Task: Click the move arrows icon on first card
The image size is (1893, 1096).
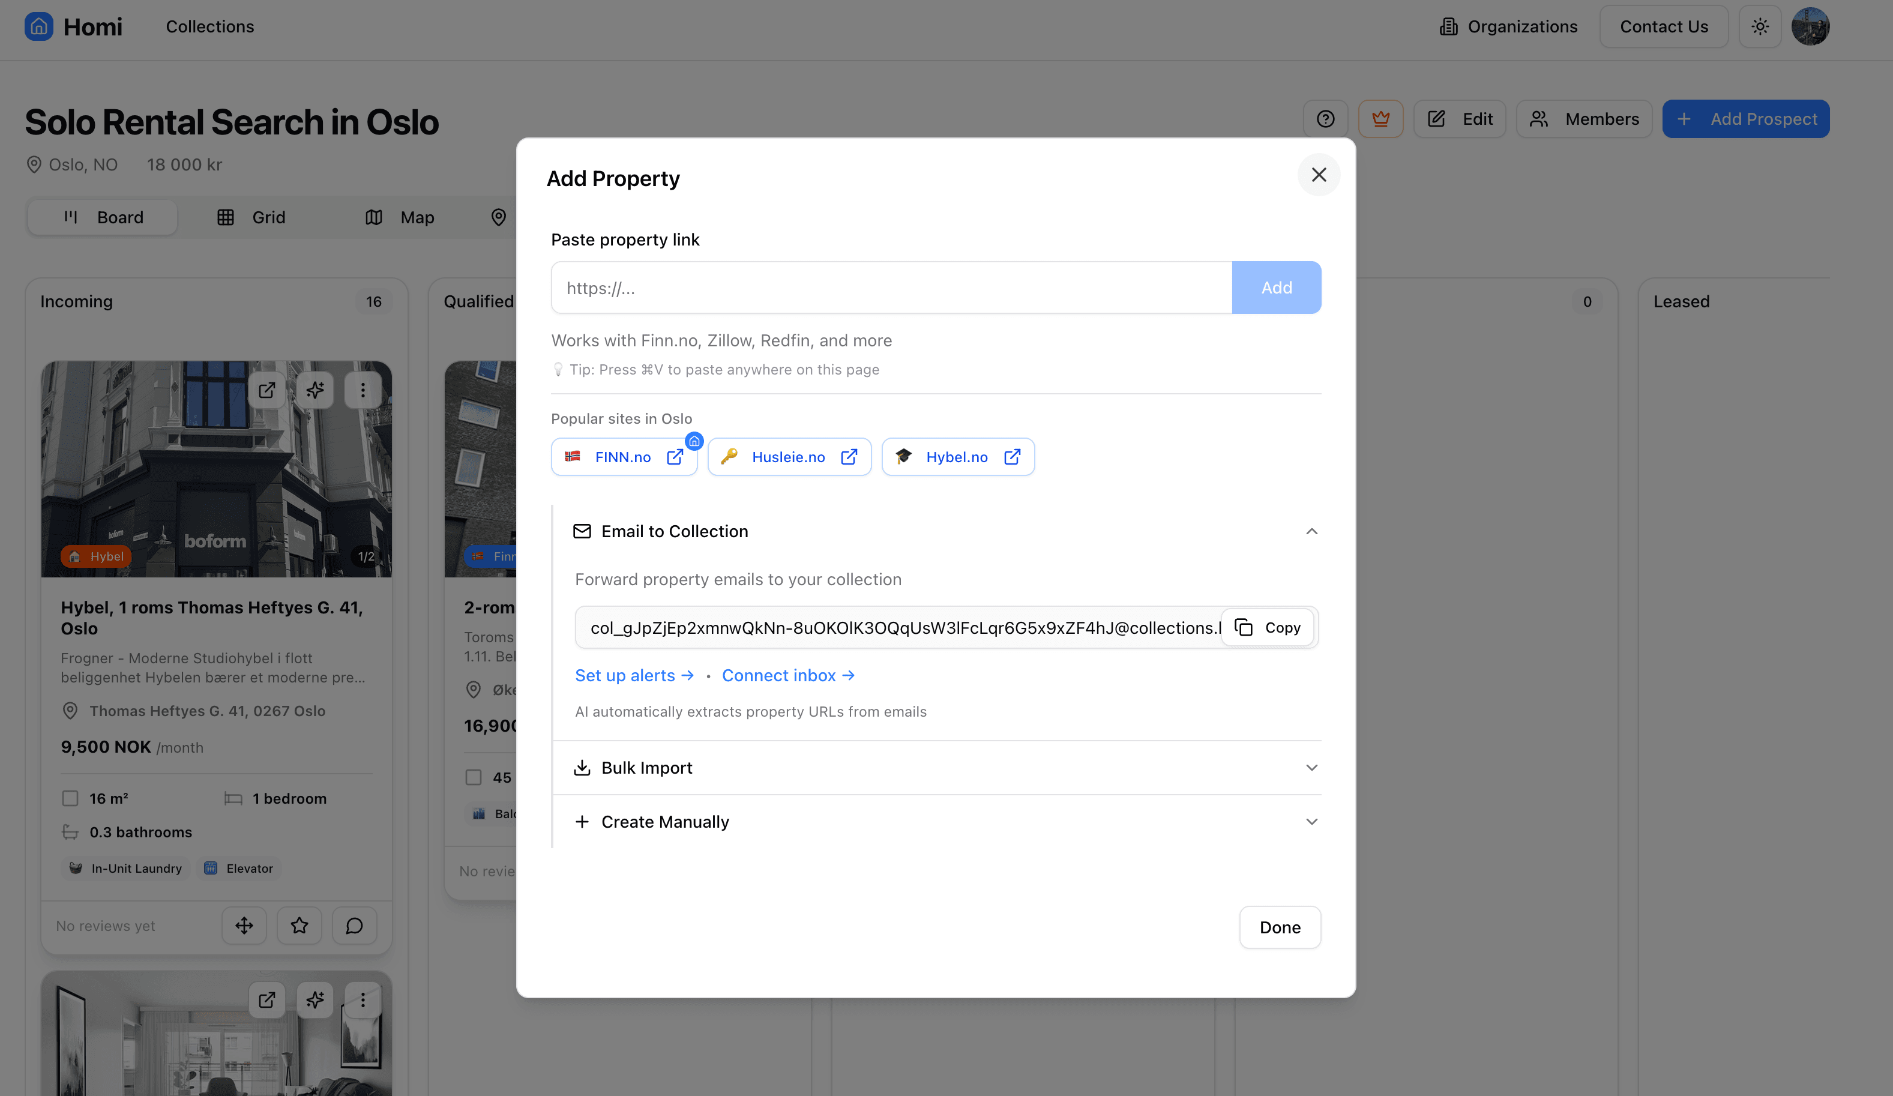Action: coord(244,926)
